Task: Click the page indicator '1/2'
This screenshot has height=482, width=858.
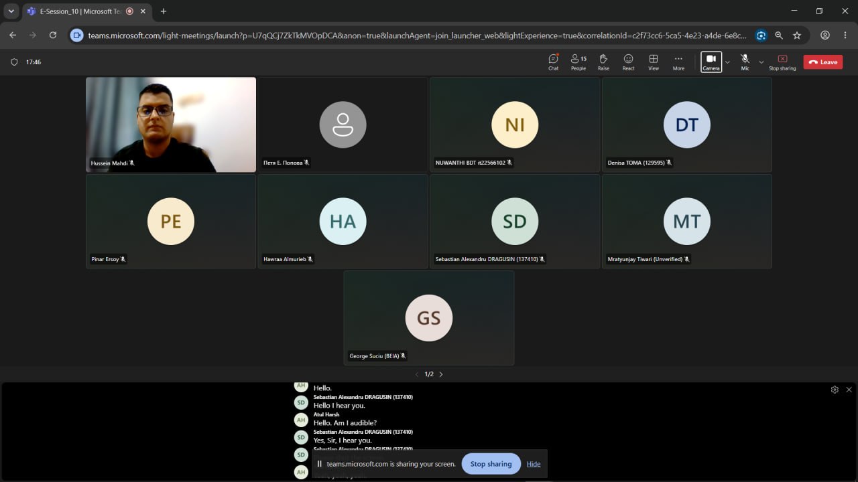Action: (429, 374)
